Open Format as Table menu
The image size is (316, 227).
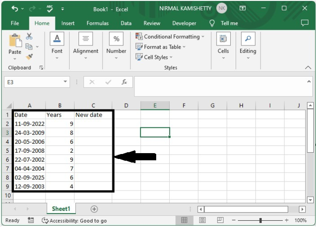160,47
